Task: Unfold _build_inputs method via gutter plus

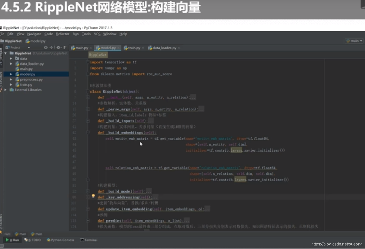Action: (88, 121)
